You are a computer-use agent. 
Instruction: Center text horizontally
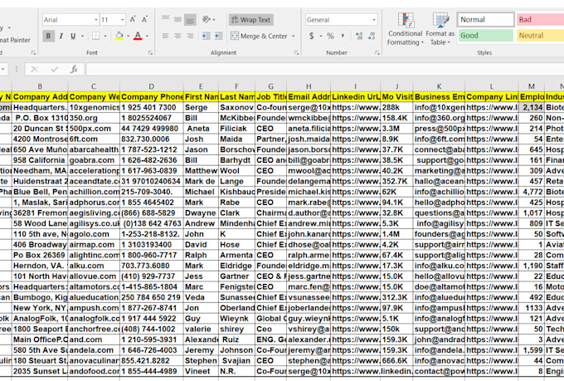click(x=178, y=36)
